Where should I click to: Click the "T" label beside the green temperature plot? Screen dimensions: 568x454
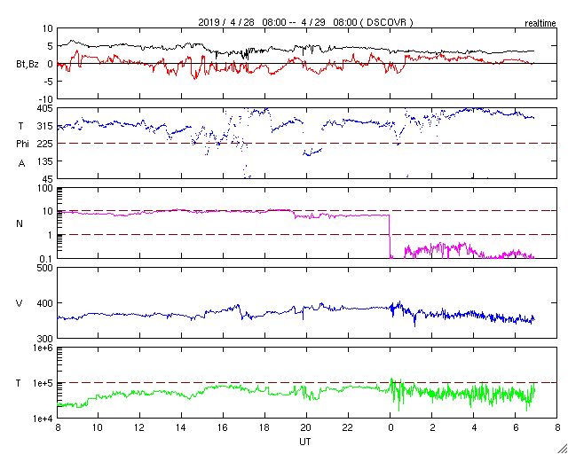pyautogui.click(x=19, y=383)
